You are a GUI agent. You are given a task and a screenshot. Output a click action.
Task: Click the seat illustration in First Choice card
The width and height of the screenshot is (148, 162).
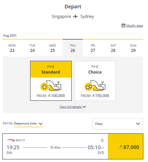[x=98, y=85]
